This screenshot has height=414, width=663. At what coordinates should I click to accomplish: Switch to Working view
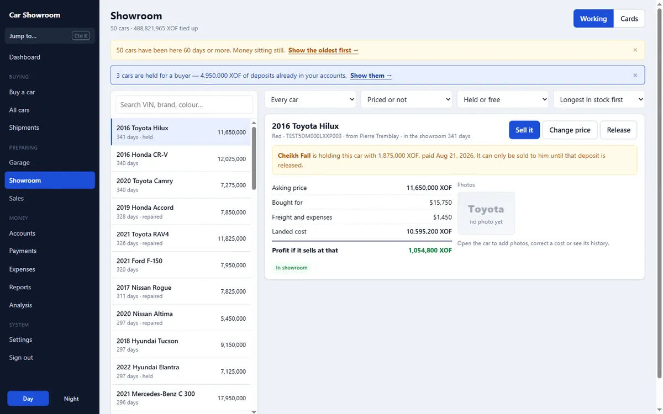[x=593, y=18]
